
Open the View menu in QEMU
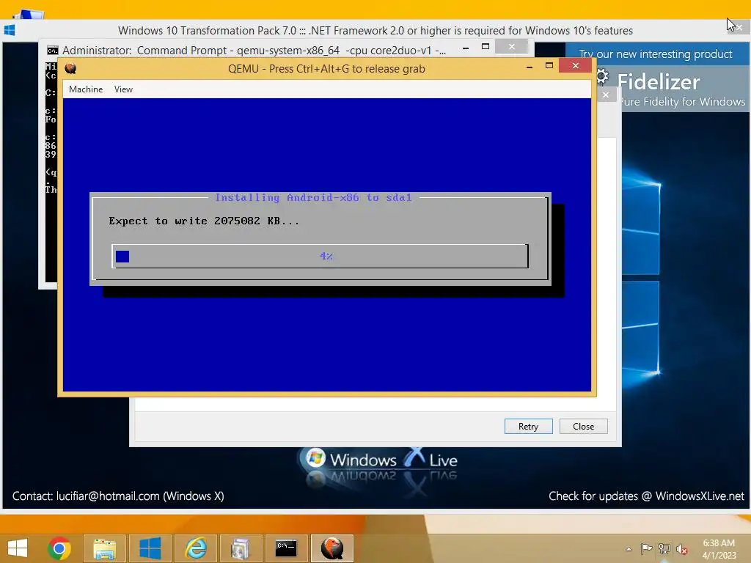[x=123, y=89]
